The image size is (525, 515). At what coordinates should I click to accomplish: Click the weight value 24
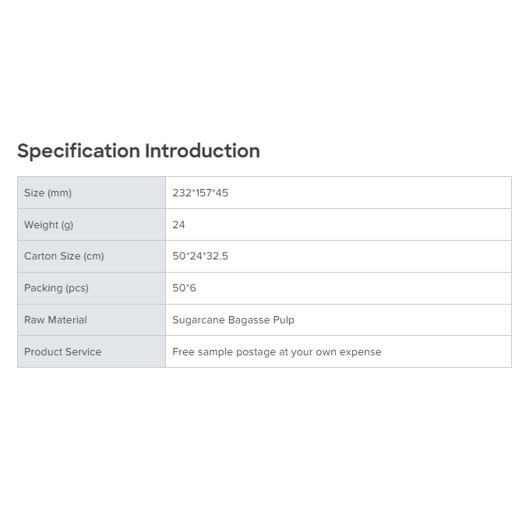point(179,225)
